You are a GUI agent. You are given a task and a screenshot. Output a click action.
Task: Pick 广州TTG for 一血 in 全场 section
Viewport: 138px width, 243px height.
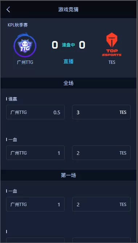(x=35, y=153)
